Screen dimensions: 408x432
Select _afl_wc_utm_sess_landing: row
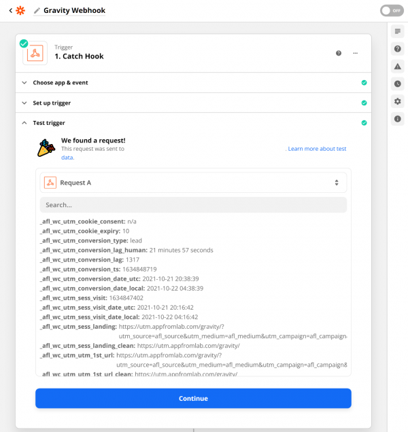[193, 331]
